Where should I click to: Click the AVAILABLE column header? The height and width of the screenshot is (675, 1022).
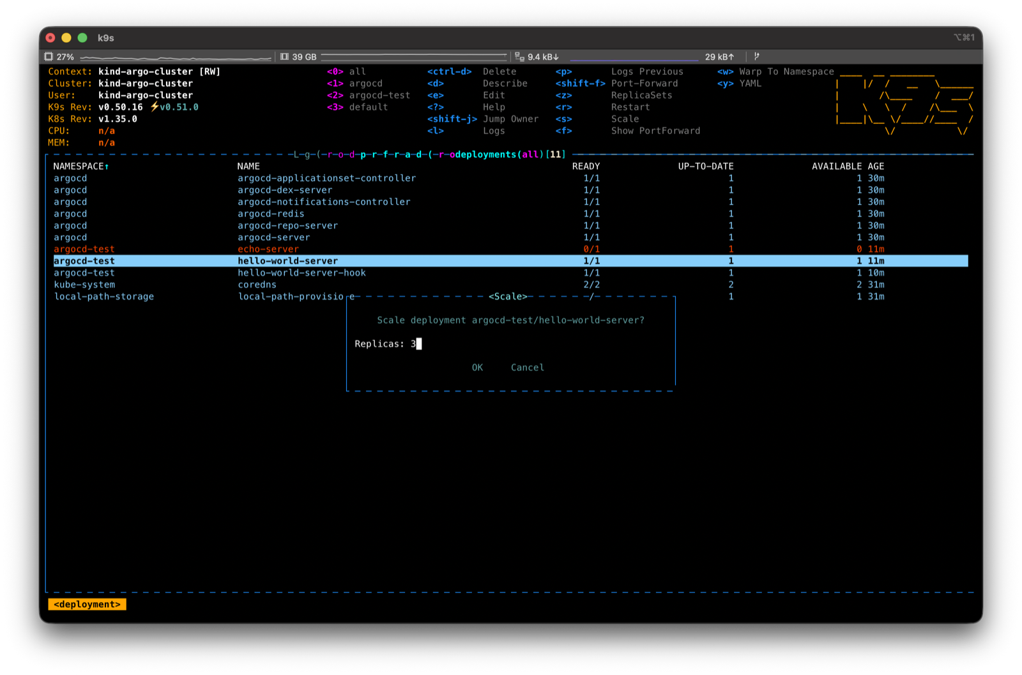[x=836, y=166]
